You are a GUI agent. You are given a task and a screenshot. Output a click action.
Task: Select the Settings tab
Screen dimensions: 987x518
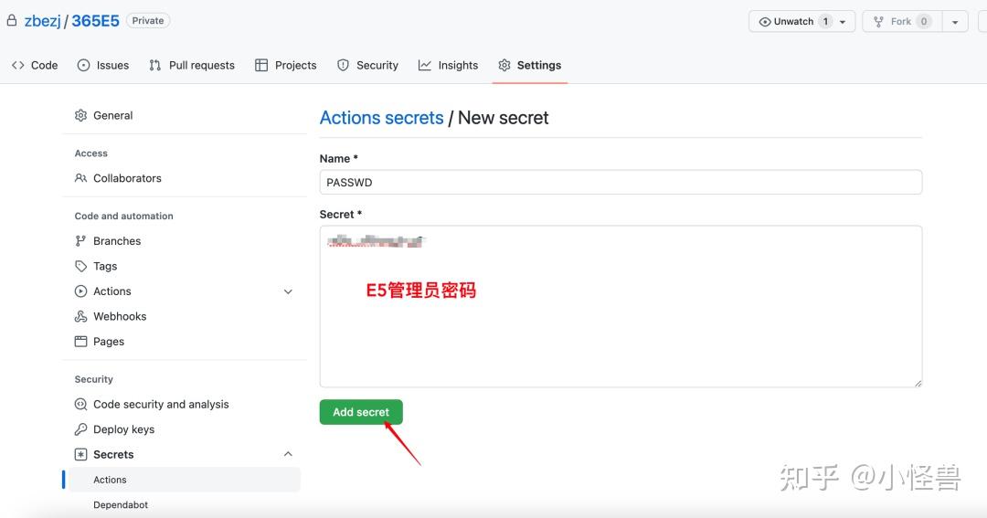529,66
